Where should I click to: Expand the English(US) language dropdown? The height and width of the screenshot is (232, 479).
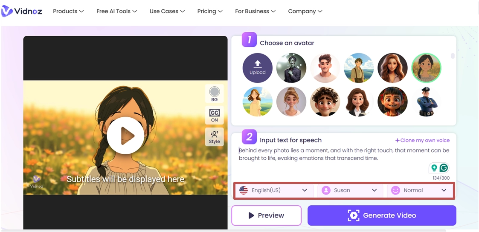tap(273, 190)
